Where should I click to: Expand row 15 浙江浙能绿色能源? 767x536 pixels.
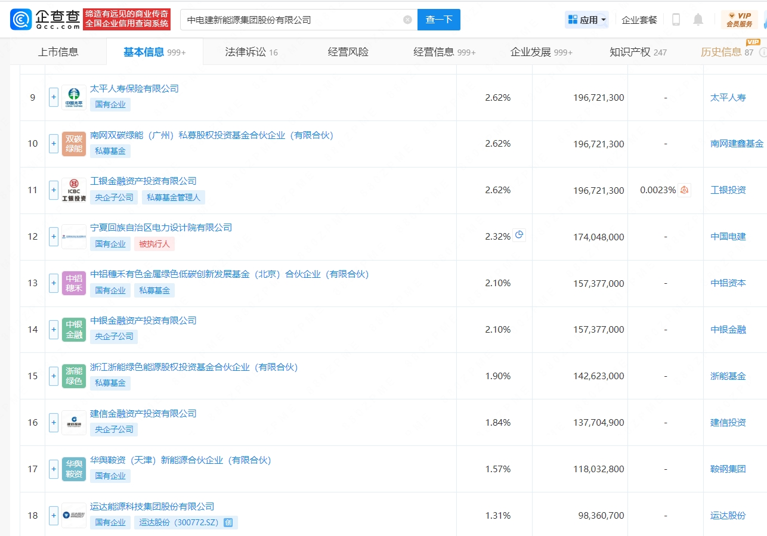(x=54, y=376)
